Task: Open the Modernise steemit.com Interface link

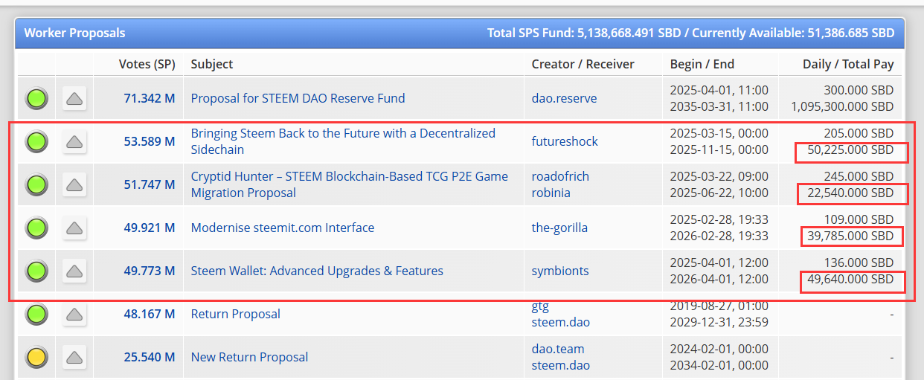Action: pyautogui.click(x=283, y=228)
